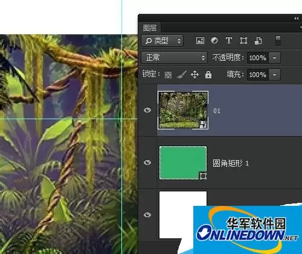Filter layers by shape layer icon
The width and height of the screenshot is (302, 254).
click(x=243, y=41)
